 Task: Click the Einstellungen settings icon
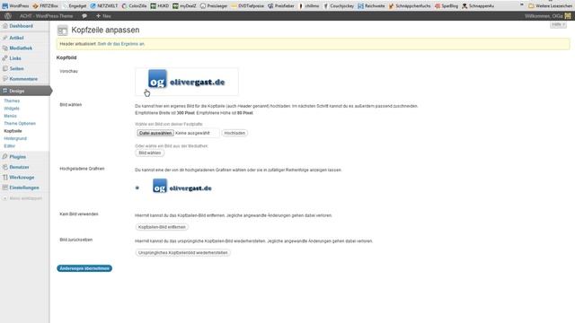coord(4,188)
